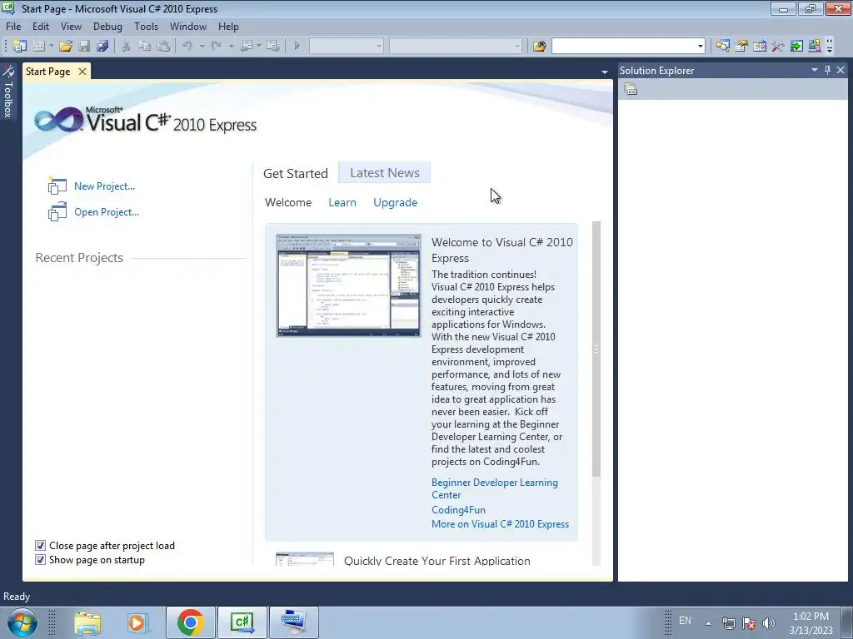This screenshot has width=853, height=639.
Task: Click the Add New Item toolbar icon
Action: 38,47
